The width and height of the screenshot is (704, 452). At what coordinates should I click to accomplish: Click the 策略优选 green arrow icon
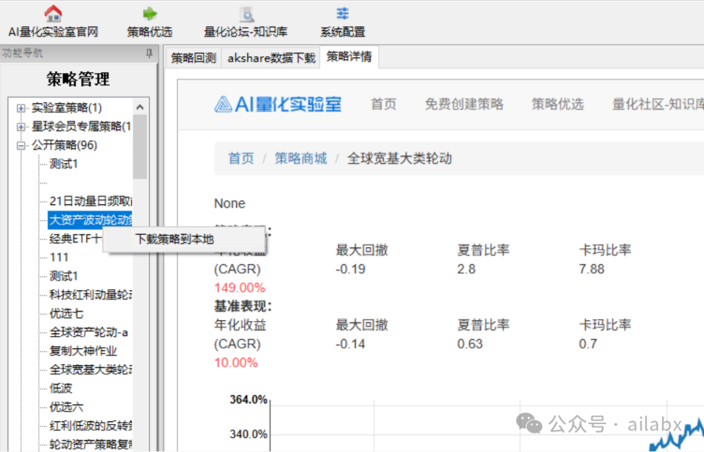pos(149,14)
